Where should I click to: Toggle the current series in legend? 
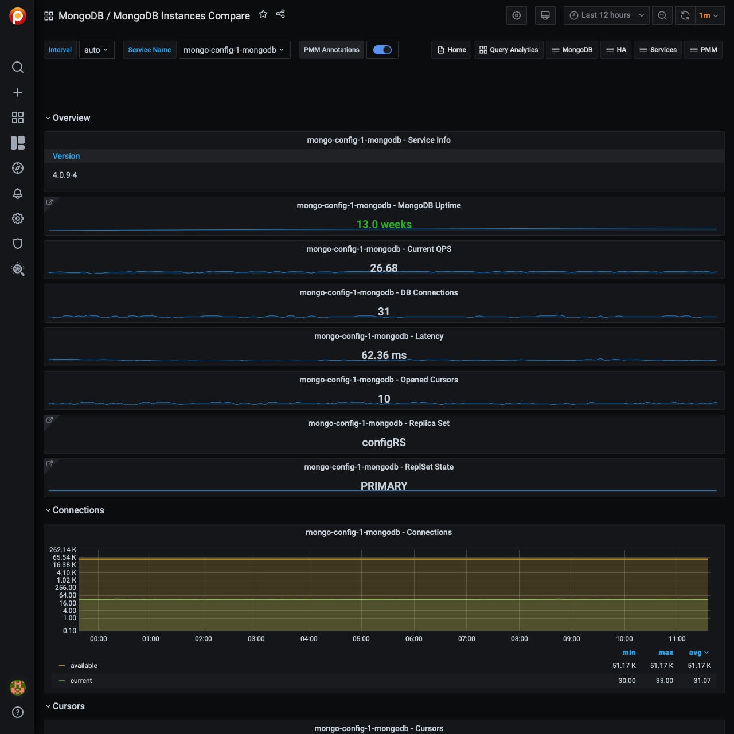(x=81, y=681)
